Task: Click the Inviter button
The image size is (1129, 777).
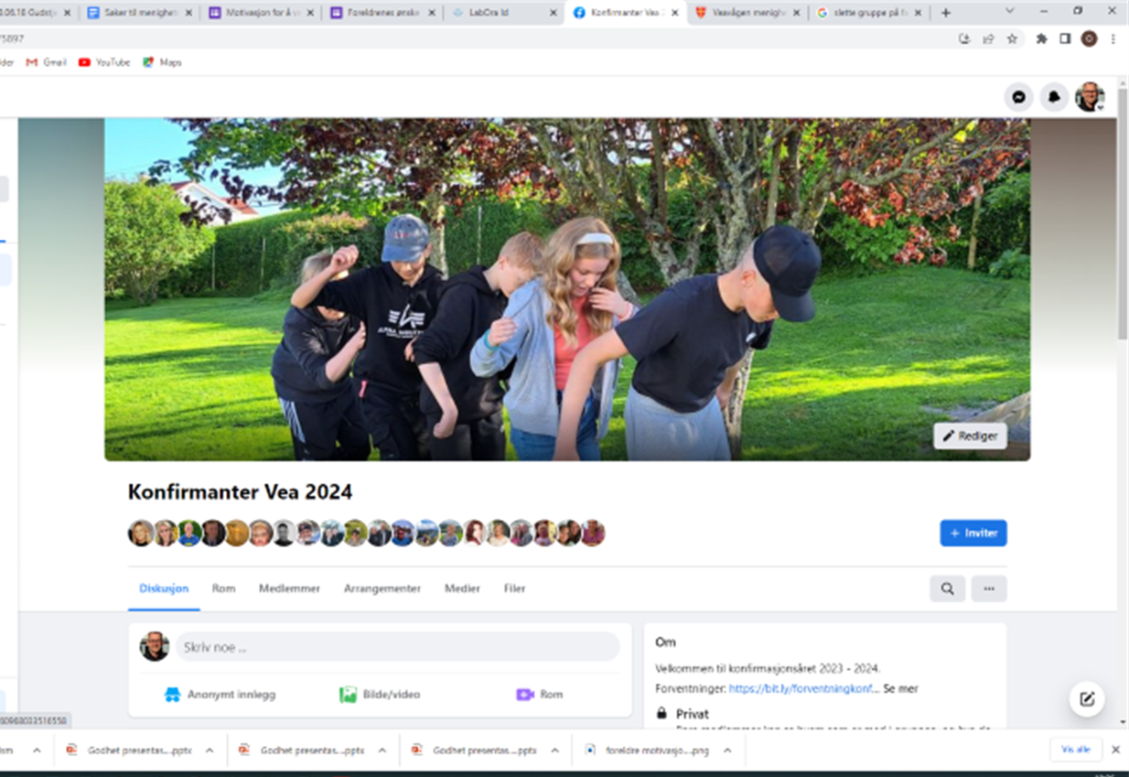Action: 973,533
